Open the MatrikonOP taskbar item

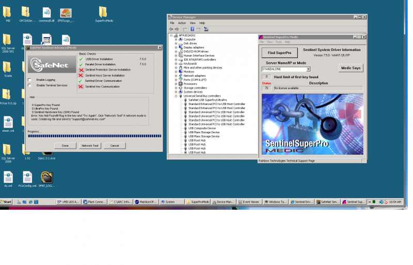pos(146,202)
